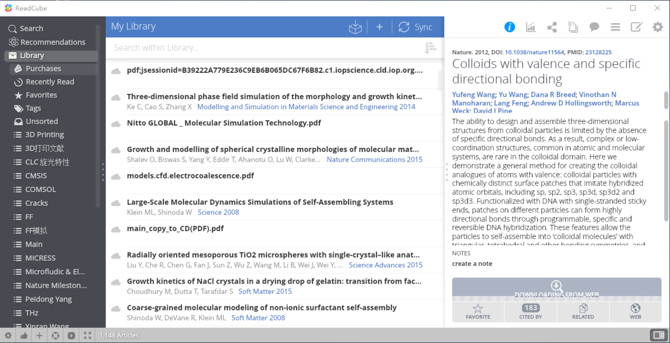670x343 pixels.
Task: Open PMID link 23128225
Action: tap(598, 52)
